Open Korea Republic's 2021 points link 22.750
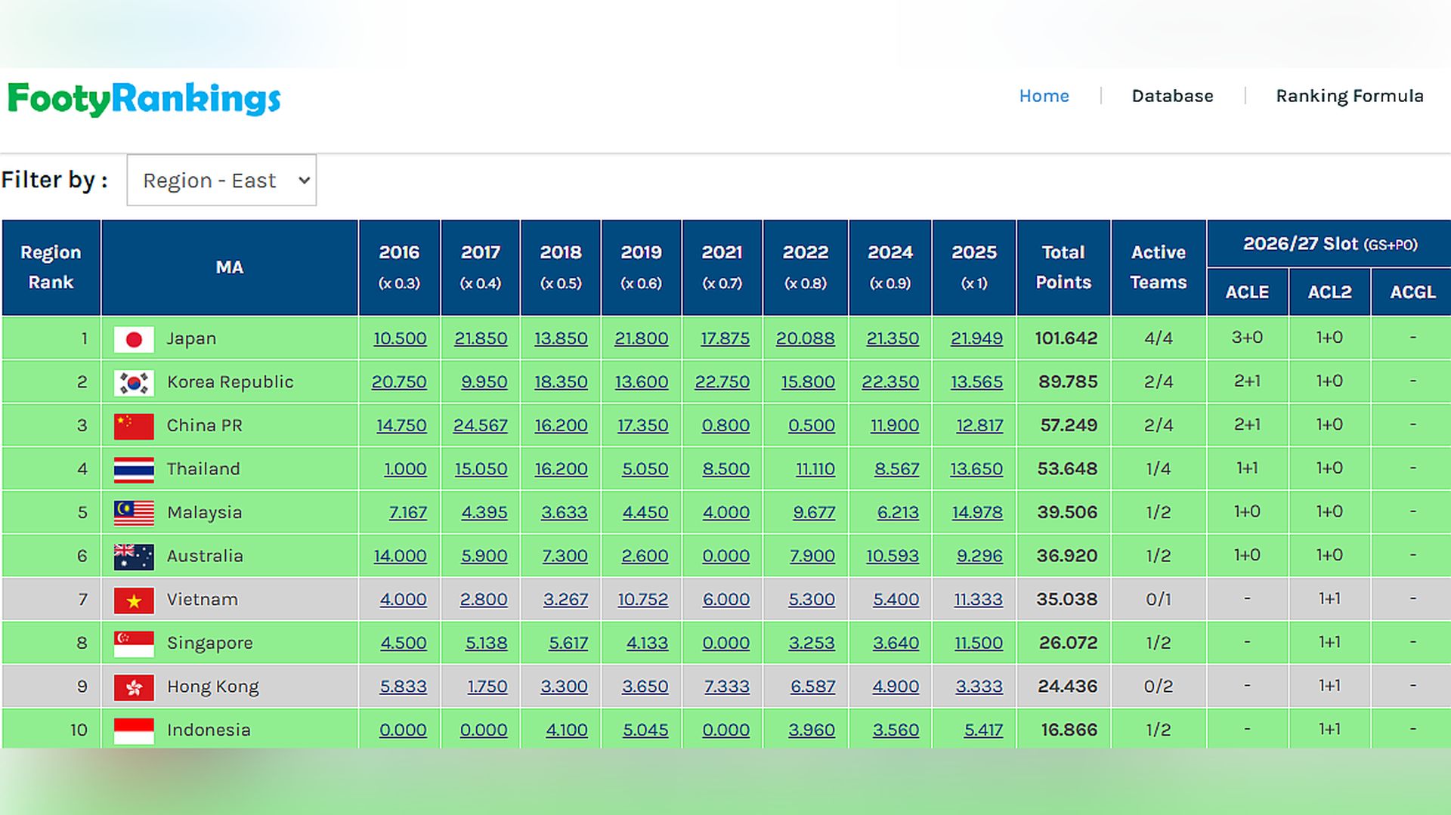1451x815 pixels. pos(722,382)
